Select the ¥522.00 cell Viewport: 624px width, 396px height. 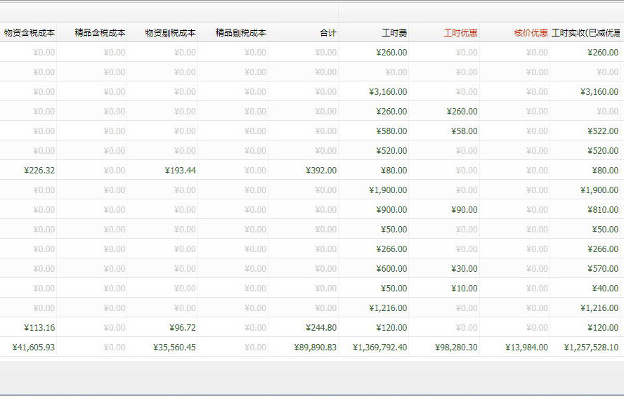[603, 131]
